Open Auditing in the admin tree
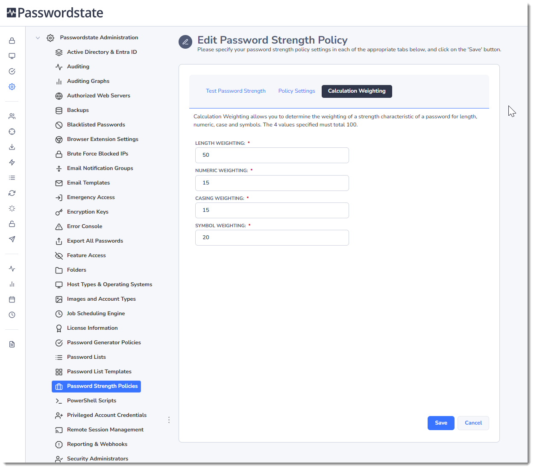This screenshot has width=534, height=469. (x=78, y=67)
